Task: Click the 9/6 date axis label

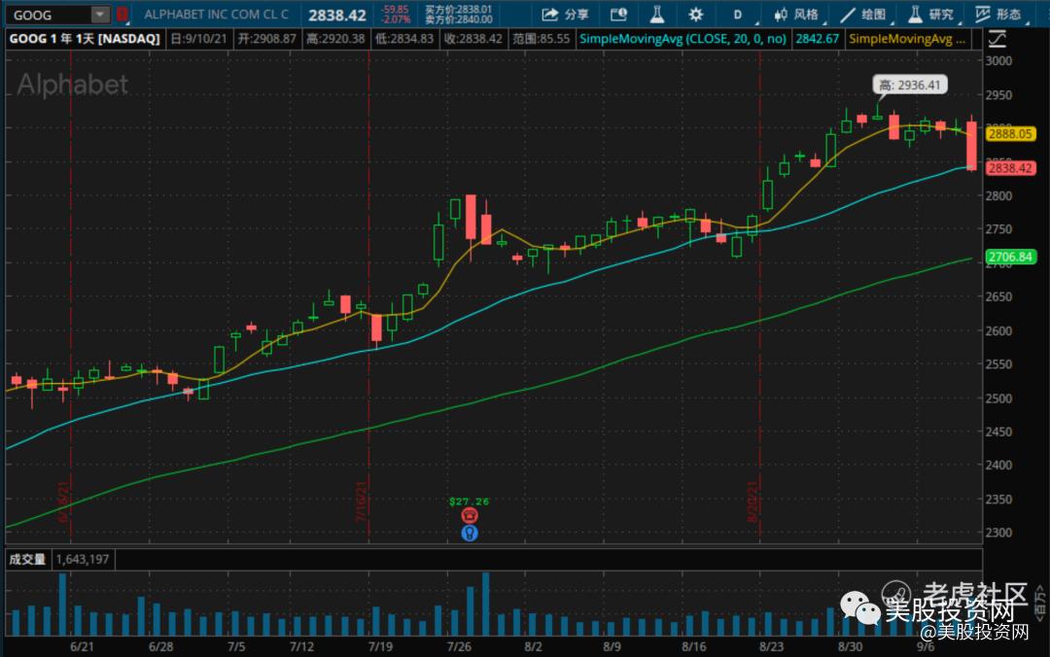Action: [926, 646]
